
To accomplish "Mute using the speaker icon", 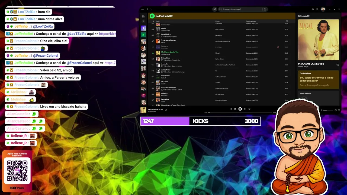I will pyautogui.click(x=321, y=110).
